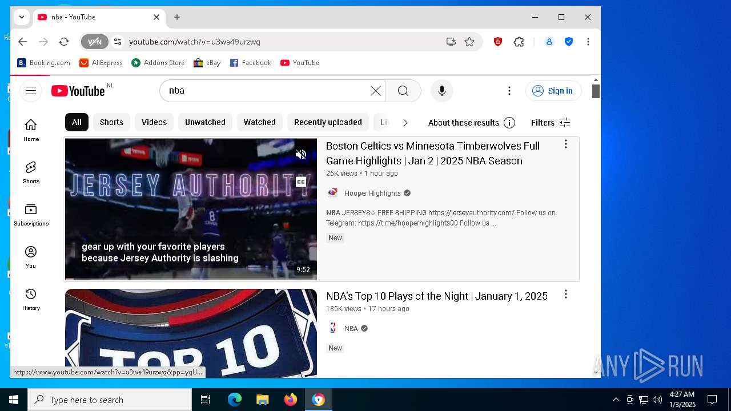731x411 pixels.
Task: Open Top 10 Plays video action menu
Action: 566,295
